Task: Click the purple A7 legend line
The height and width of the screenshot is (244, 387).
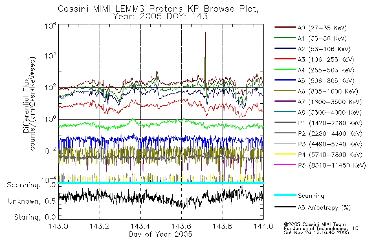Action: tap(285, 101)
